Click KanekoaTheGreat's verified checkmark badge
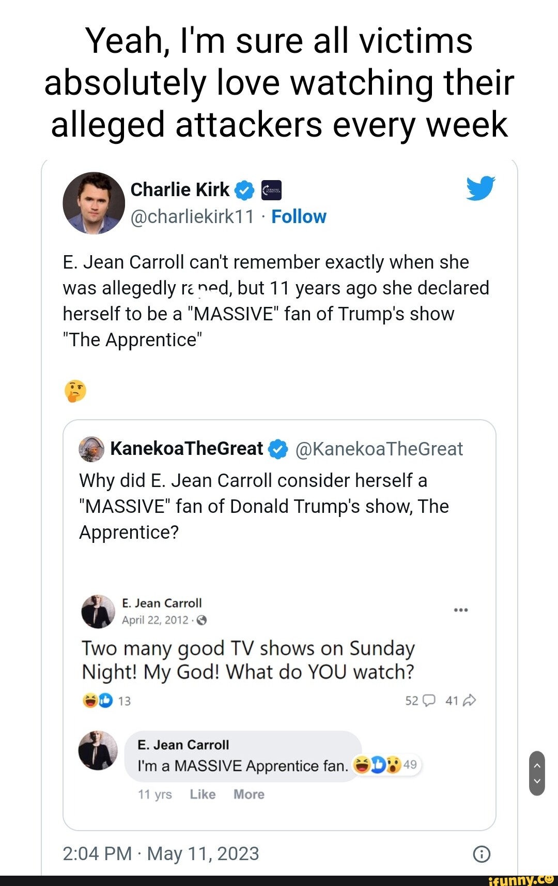The height and width of the screenshot is (886, 558). (278, 449)
